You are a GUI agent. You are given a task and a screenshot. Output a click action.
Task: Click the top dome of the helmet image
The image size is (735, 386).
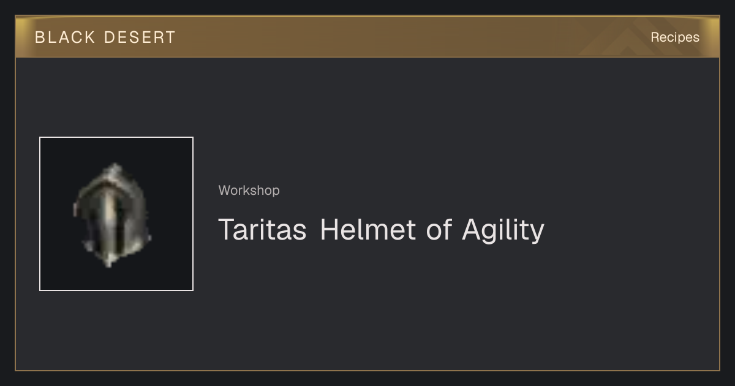(x=115, y=172)
